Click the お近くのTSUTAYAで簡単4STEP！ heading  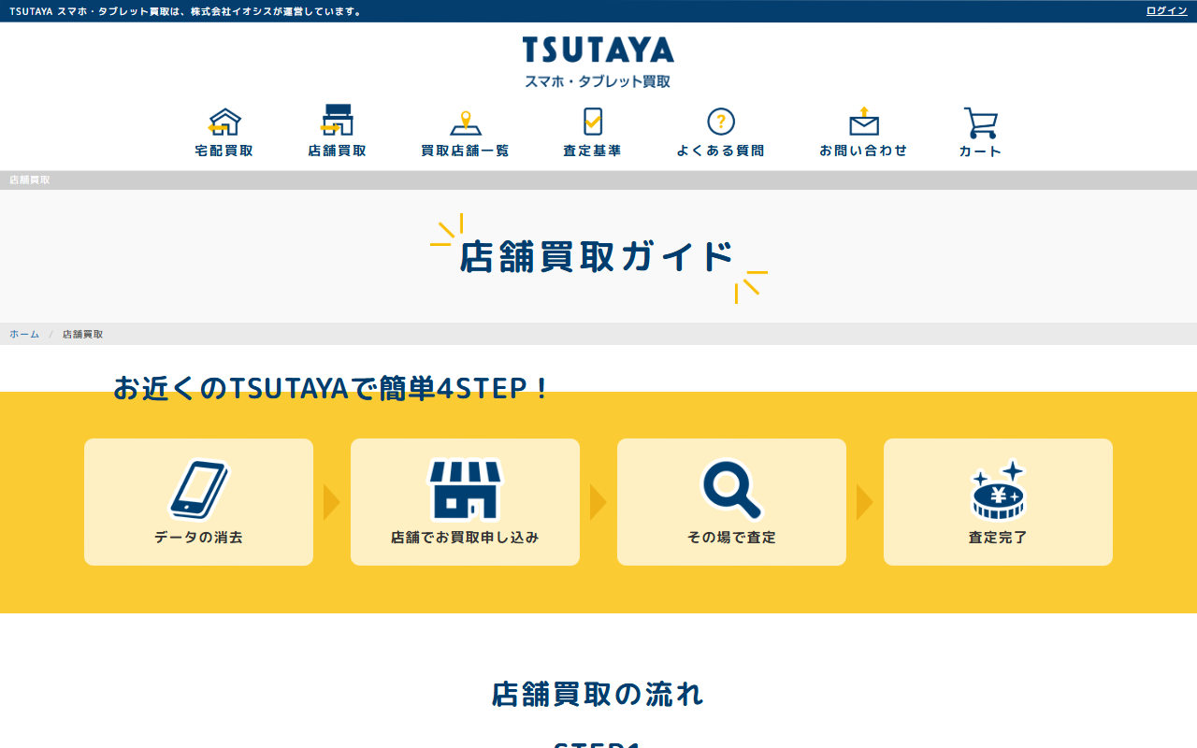point(332,388)
